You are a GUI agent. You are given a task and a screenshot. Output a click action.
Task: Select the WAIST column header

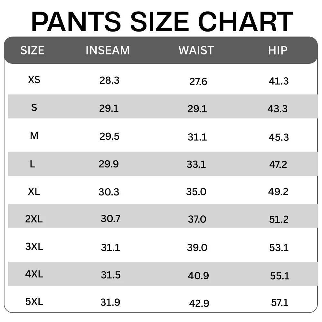(196, 51)
